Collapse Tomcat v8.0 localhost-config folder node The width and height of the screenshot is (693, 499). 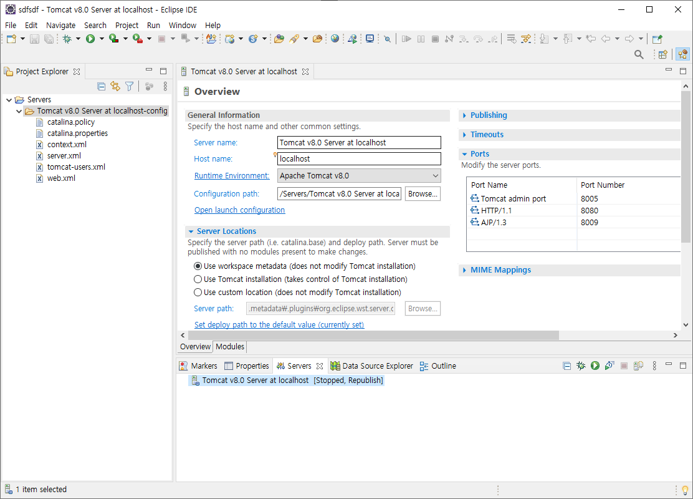click(x=19, y=111)
